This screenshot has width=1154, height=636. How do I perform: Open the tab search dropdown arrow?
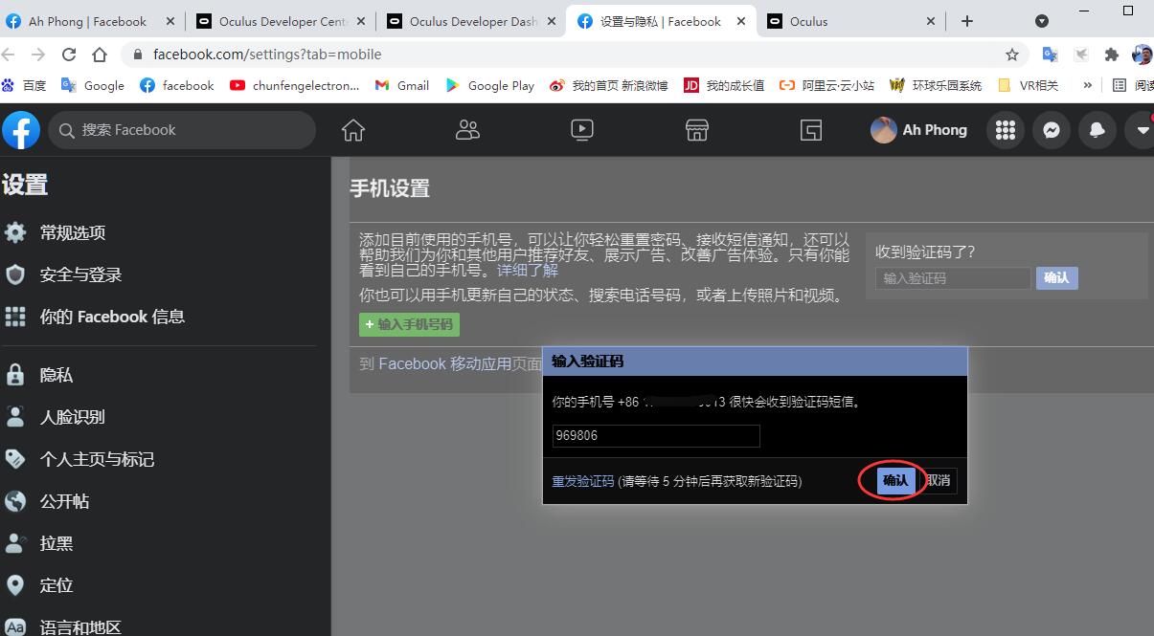click(x=1042, y=21)
